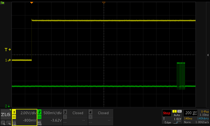Click channel 3 coupling dash icon
Image resolution: width=210 pixels, height=126 pixels.
[x=65, y=117]
